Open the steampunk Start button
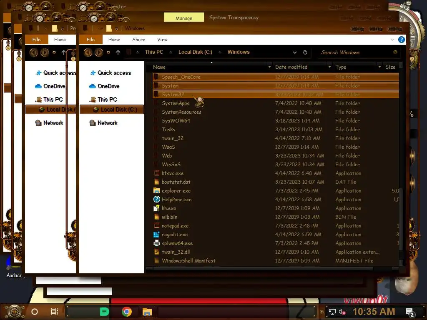Screen dimensions: 427x320 tap(15, 312)
